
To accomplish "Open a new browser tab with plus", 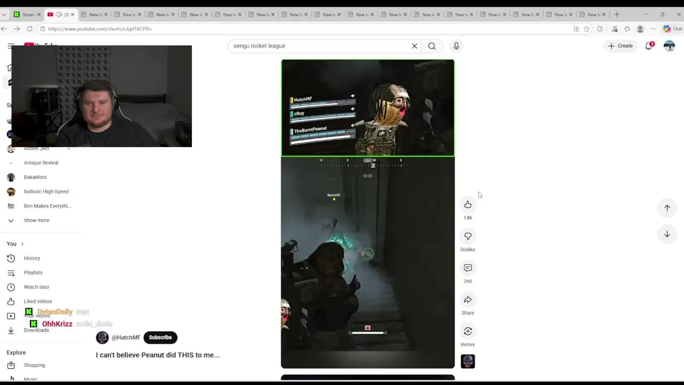I will click(x=617, y=14).
